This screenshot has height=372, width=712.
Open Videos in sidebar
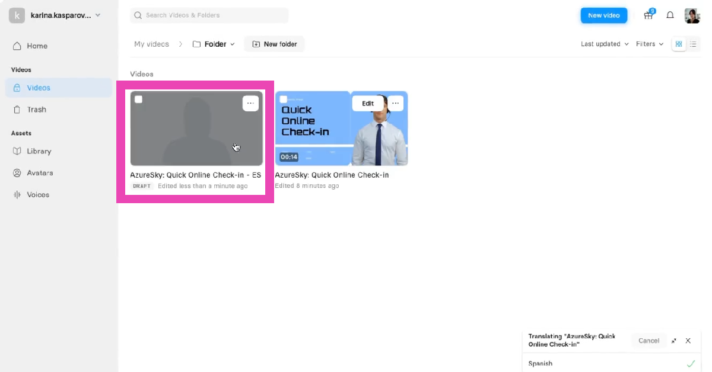(x=58, y=88)
